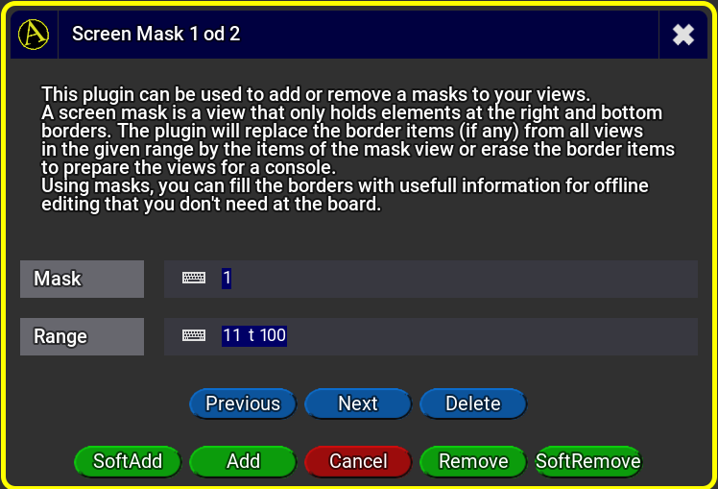
Task: Click the green Add button
Action: coord(243,461)
